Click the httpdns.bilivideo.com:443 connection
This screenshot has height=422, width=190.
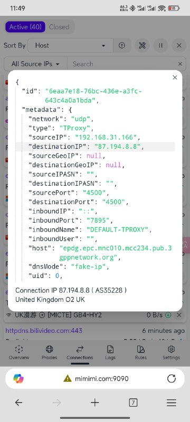(44, 331)
